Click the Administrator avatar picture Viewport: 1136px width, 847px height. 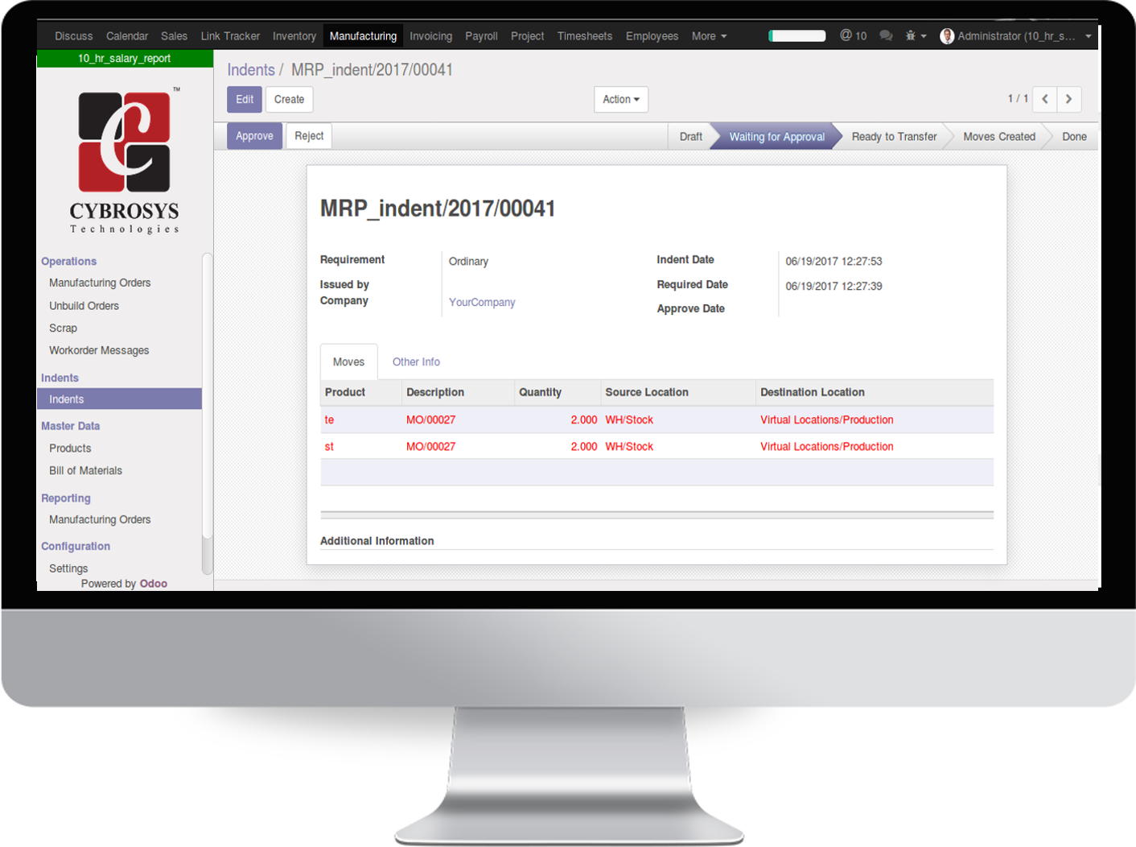pos(947,36)
